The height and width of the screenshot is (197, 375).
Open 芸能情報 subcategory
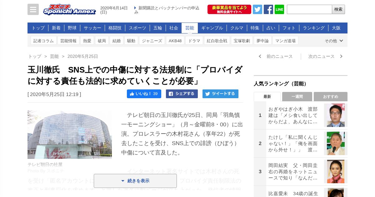68,41
